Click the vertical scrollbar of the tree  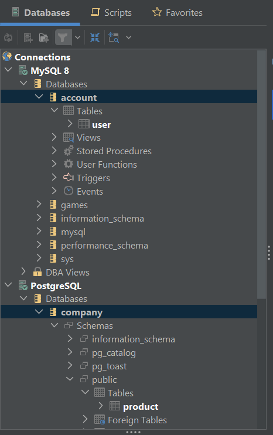click(x=261, y=175)
